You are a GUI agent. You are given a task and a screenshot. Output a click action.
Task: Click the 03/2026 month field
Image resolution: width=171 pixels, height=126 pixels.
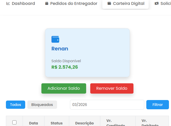pyautogui.click(x=107, y=105)
